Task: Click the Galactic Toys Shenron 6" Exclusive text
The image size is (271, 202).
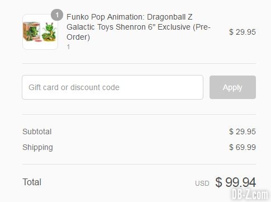Action: pyautogui.click(x=129, y=27)
